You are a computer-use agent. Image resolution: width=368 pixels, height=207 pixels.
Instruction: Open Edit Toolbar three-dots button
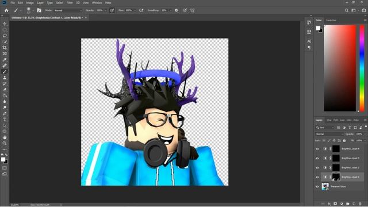(x=5, y=149)
